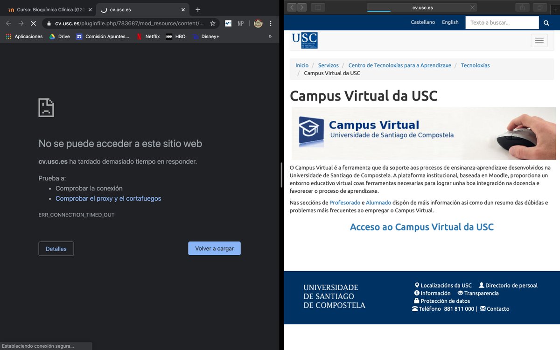
Task: Stop loading in Safari address bar
Action: tap(473, 7)
